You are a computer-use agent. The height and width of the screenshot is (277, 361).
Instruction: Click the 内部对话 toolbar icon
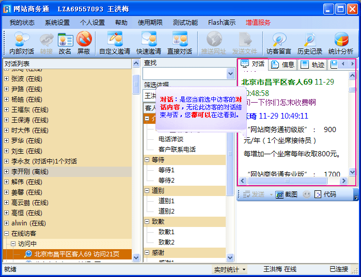[x=22, y=43]
